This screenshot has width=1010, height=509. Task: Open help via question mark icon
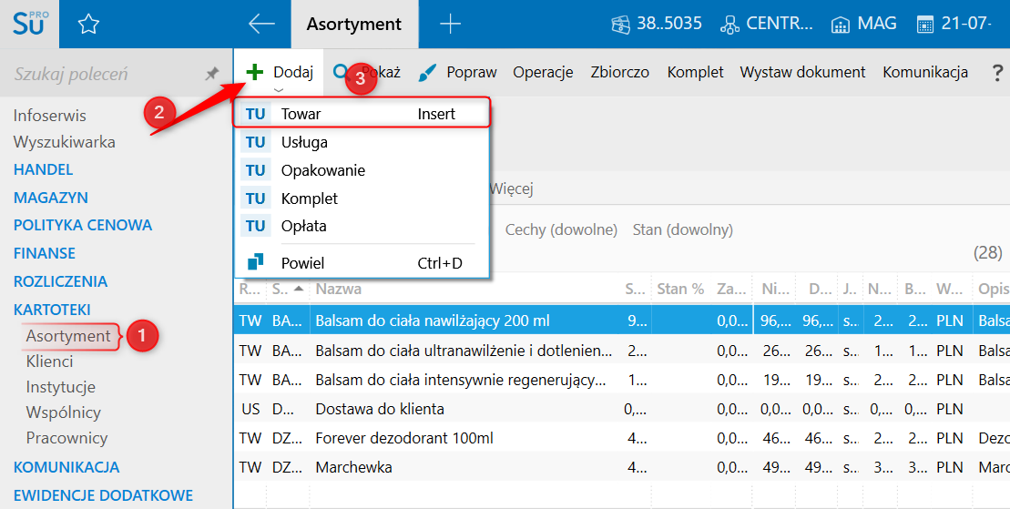pos(997,73)
